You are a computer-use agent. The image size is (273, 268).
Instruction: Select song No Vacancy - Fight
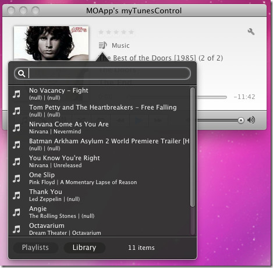[x=99, y=94]
